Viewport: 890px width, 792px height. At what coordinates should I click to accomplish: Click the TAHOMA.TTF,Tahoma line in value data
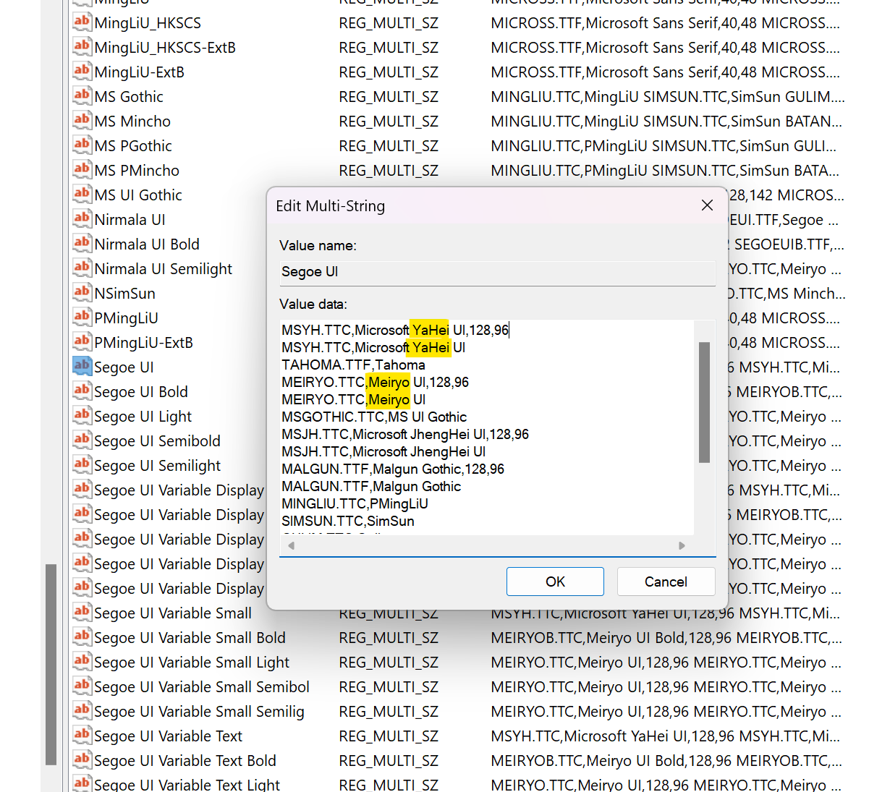coord(353,365)
